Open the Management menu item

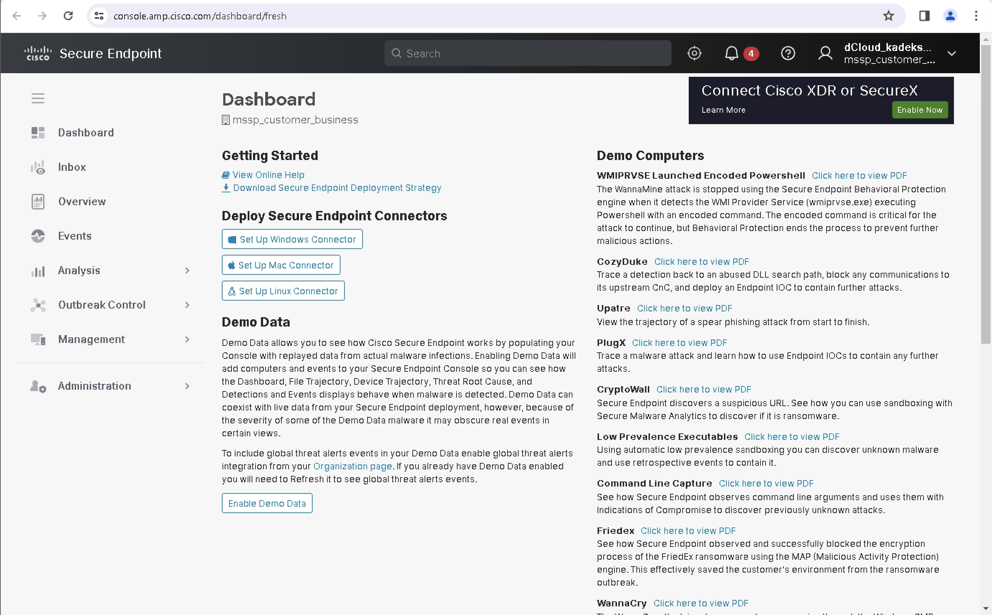[x=92, y=339]
